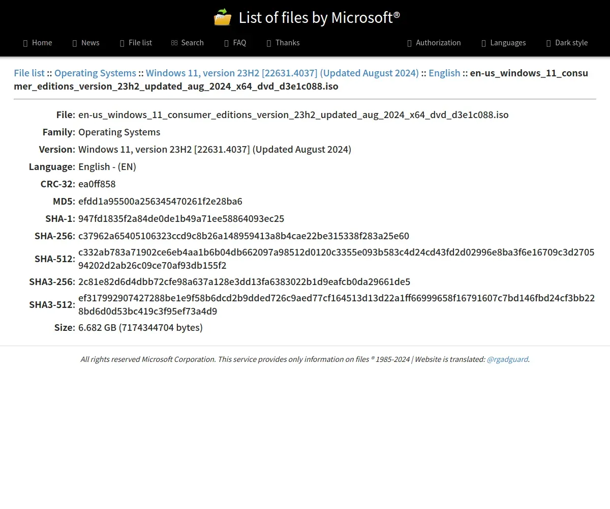
Task: Click the Thanks nav icon
Action: tap(269, 43)
